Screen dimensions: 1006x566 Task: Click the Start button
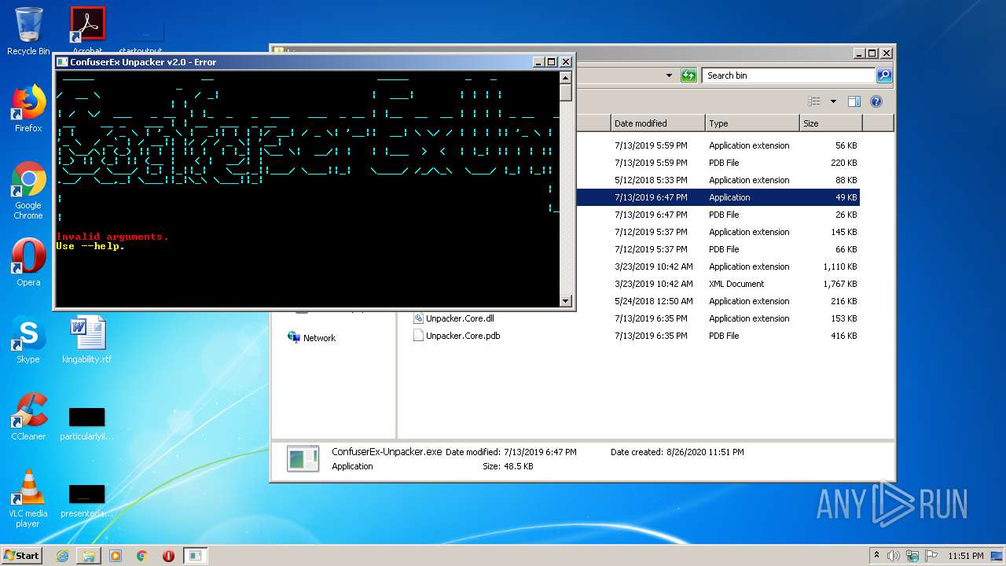(x=22, y=556)
